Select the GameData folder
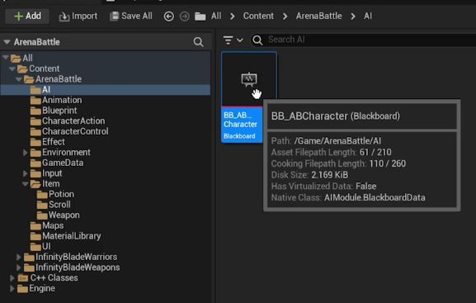This screenshot has width=476, height=303. point(57,163)
